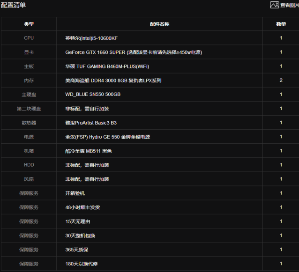
Task: Click 保障服务 label beside 48小时顺丰发货
Action: [29, 207]
